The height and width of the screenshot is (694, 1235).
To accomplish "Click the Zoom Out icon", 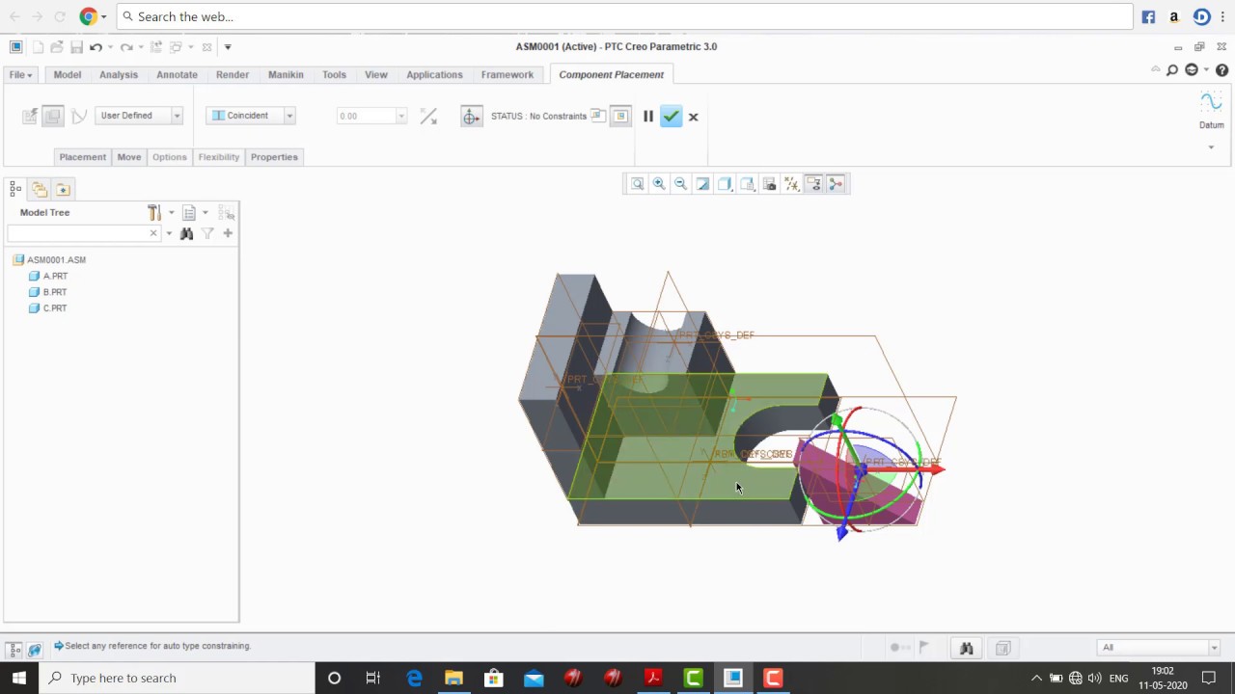I will click(x=680, y=184).
